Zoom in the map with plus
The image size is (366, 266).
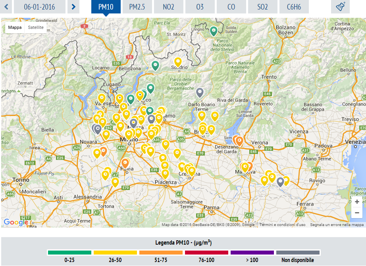click(357, 202)
